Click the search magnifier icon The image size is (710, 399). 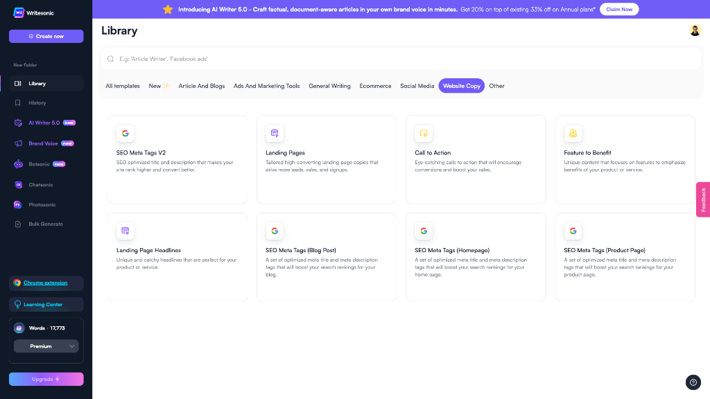coord(110,59)
